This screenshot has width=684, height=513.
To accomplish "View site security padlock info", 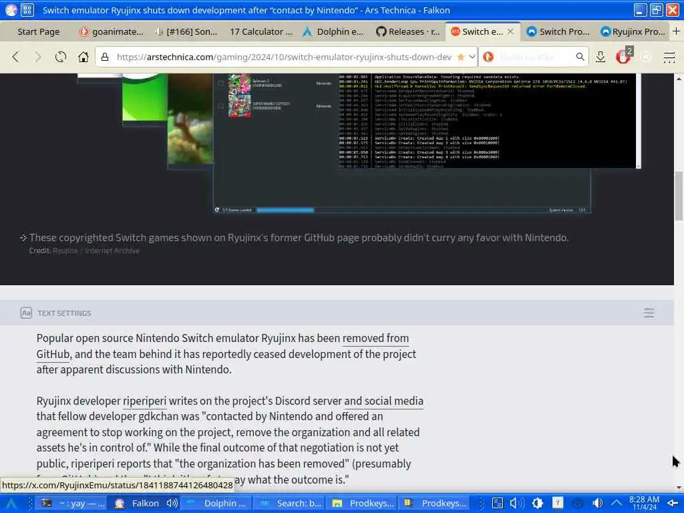I will 105,57.
